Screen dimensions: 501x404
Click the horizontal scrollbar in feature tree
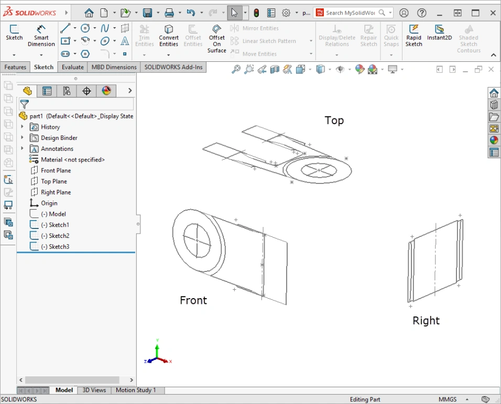pos(72,380)
